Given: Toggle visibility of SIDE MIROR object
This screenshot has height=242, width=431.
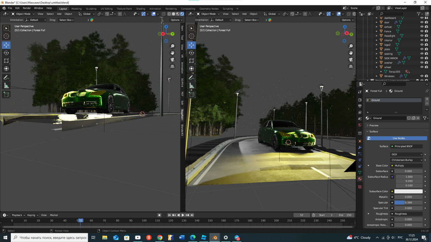Looking at the screenshot, I should point(422,58).
